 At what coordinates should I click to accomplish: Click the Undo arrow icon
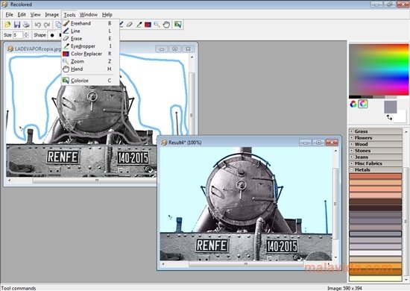tap(38, 25)
